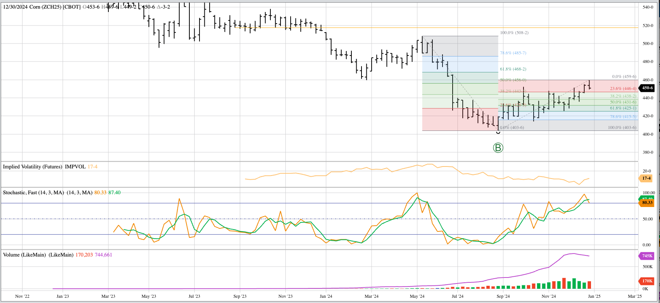Select the Implied Volatility (Futures) study label
The height and width of the screenshot is (303, 660).
click(x=33, y=166)
